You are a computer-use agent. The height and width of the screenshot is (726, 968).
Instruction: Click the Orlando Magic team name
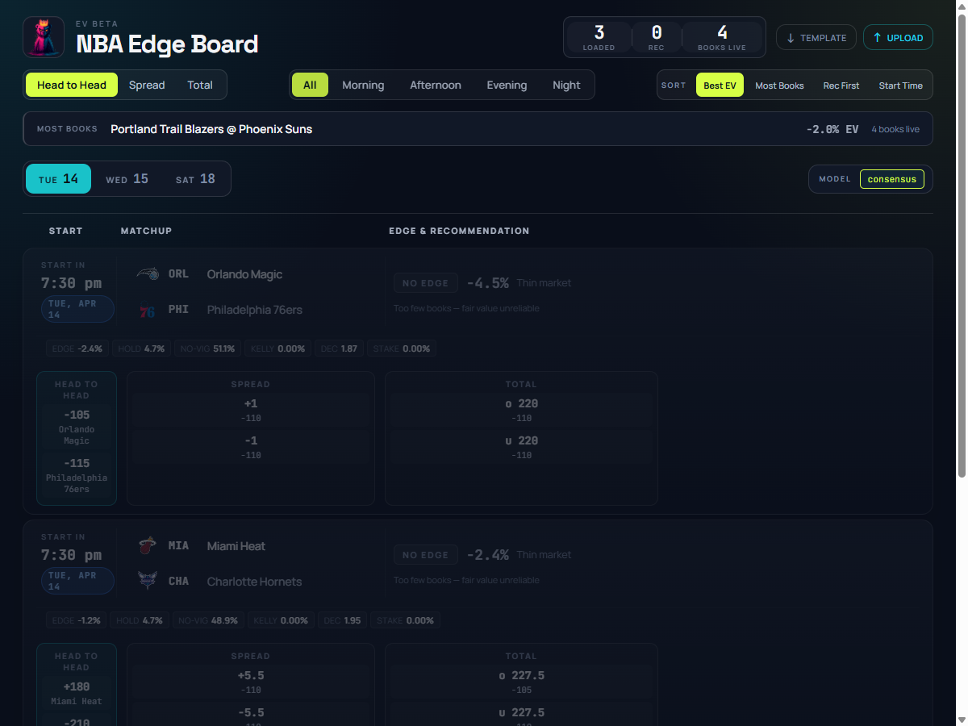[x=244, y=274]
